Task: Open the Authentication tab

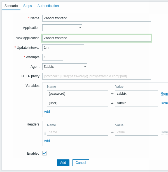Action: (x=48, y=6)
